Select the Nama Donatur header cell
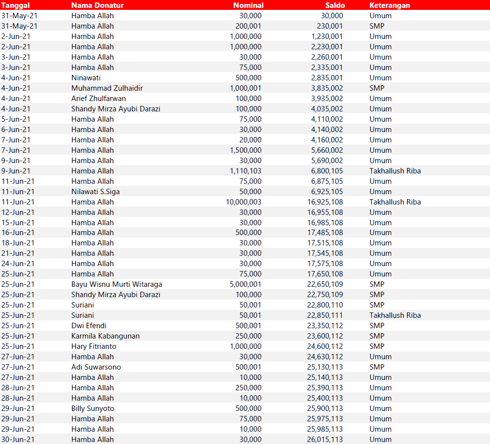Viewport: 490px width, 444px height. (97, 5)
